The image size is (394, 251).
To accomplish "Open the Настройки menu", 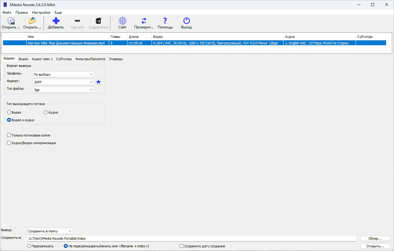I will pos(41,13).
